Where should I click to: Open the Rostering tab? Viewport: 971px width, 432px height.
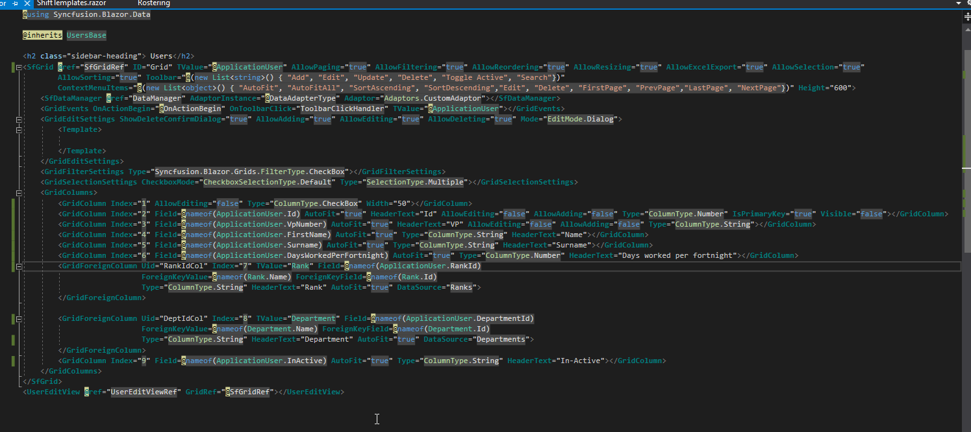(154, 3)
